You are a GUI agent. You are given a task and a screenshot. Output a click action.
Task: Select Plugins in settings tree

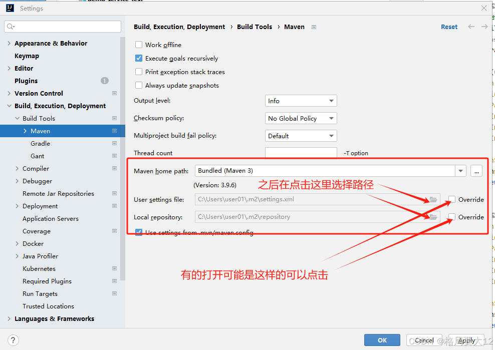pyautogui.click(x=26, y=81)
